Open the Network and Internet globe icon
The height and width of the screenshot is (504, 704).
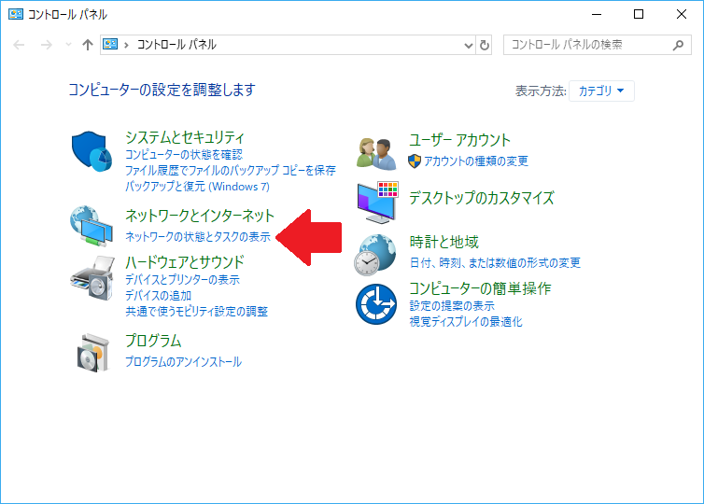click(92, 226)
